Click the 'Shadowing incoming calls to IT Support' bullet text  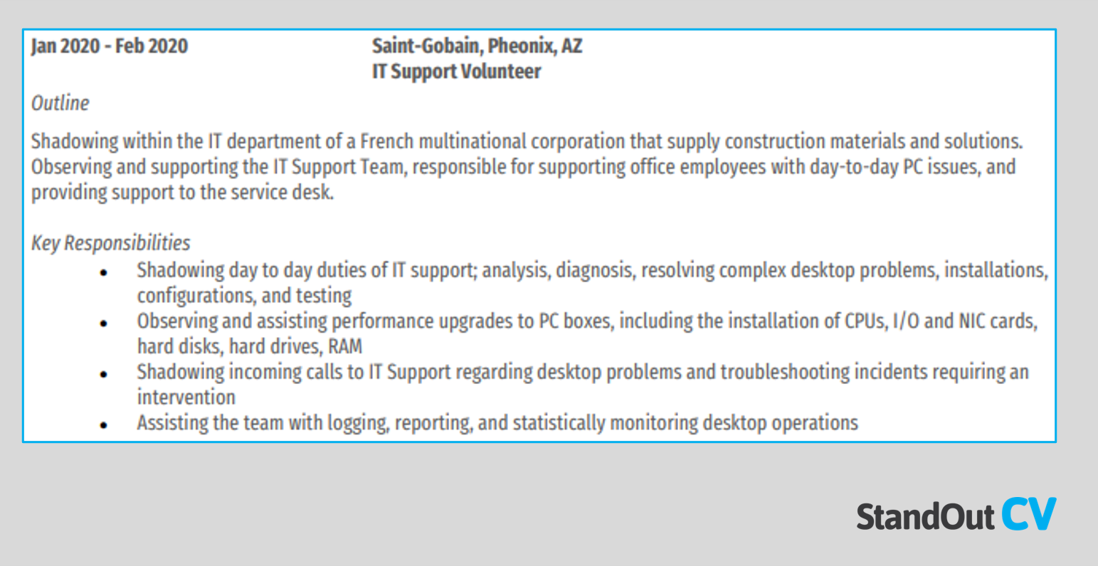(x=582, y=372)
